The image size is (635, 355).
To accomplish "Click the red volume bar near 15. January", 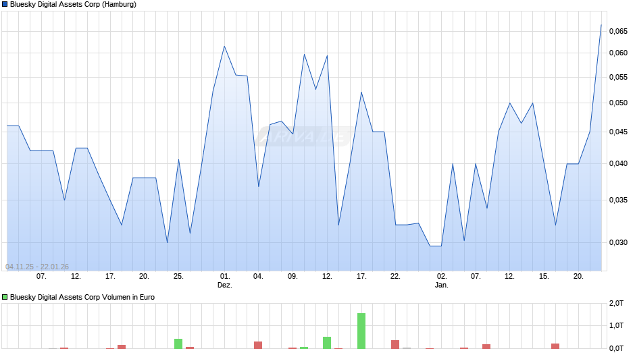I will [555, 346].
